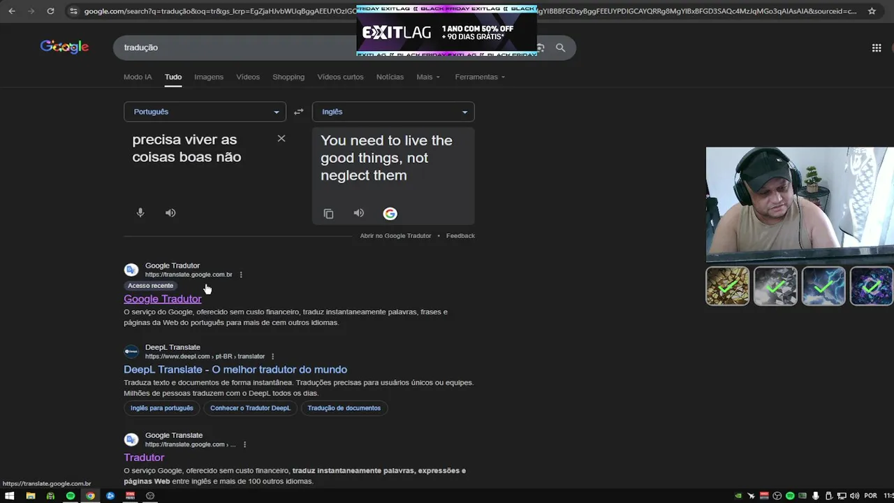The height and width of the screenshot is (503, 894).
Task: Open the Windows Start menu
Action: coord(10,496)
